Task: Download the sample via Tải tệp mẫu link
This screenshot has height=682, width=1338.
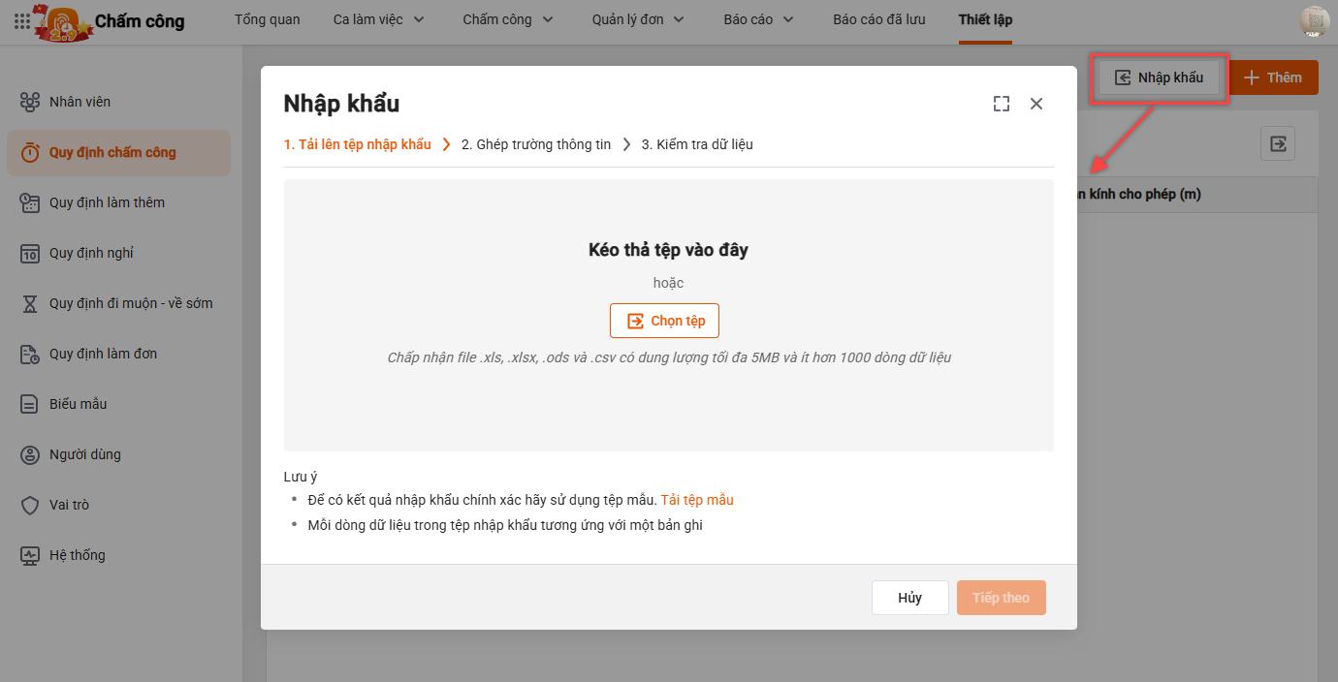Action: [696, 500]
